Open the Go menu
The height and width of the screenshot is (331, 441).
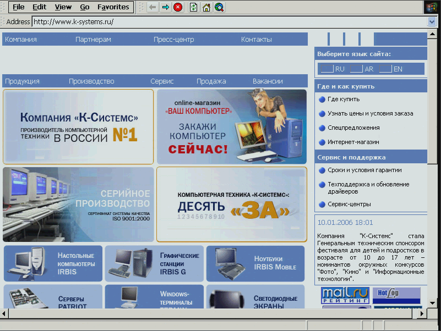coord(85,7)
